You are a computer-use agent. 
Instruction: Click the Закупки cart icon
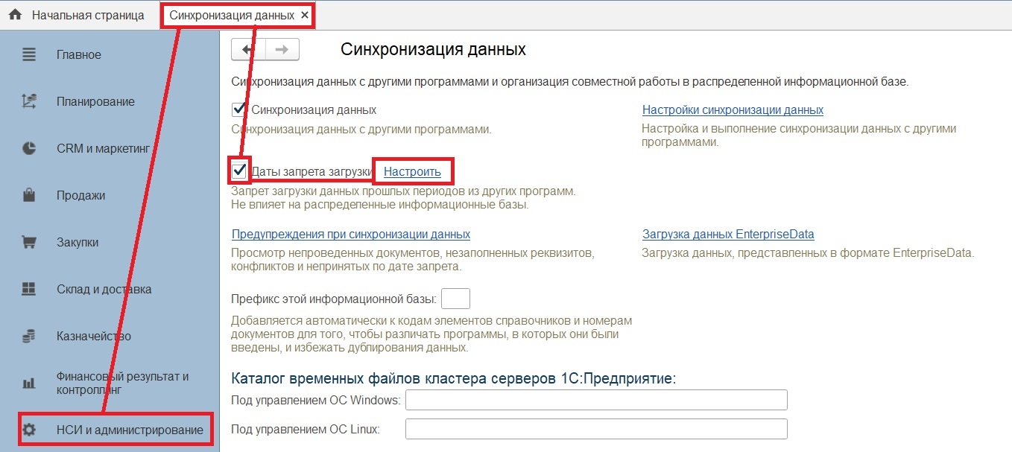point(29,243)
